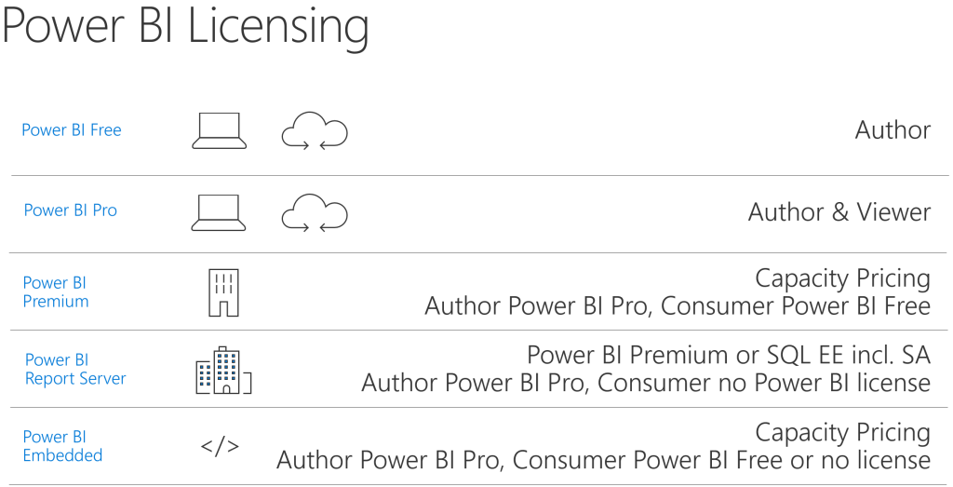Click the code brackets icon for Embedded
Screen dimensions: 953x487
coord(220,446)
